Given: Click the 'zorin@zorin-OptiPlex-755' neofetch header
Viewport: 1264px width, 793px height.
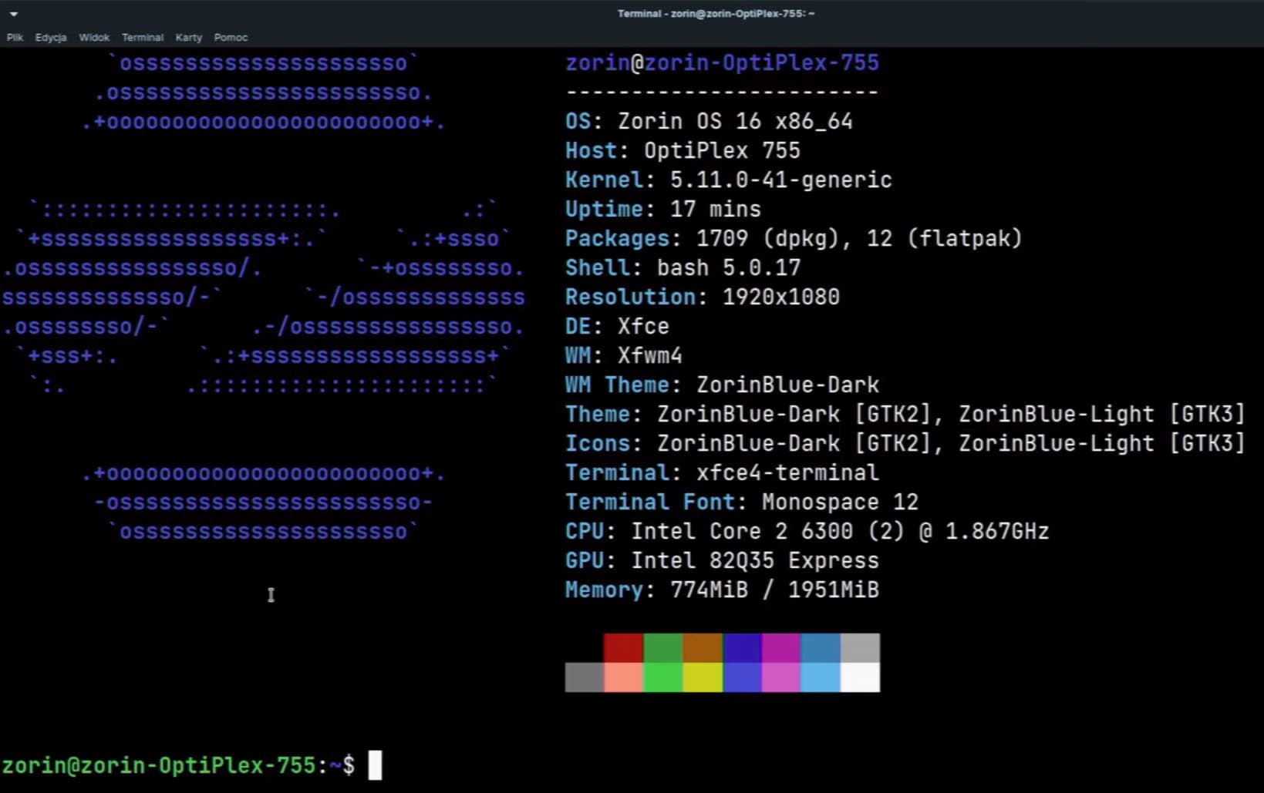Looking at the screenshot, I should click(722, 63).
